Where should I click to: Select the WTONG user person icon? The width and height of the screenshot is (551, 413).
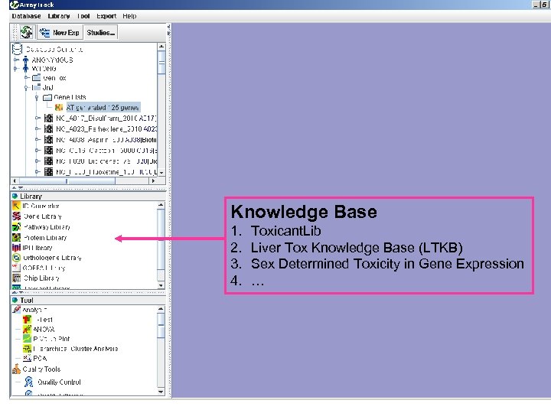point(25,69)
